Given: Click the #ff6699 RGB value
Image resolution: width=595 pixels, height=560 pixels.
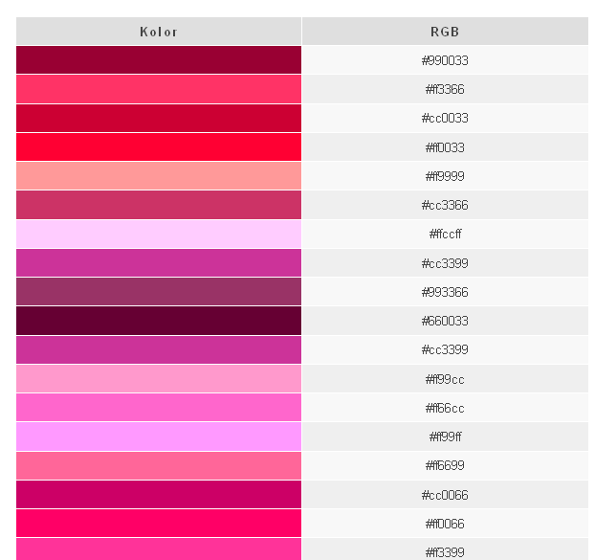Looking at the screenshot, I should click(445, 466).
